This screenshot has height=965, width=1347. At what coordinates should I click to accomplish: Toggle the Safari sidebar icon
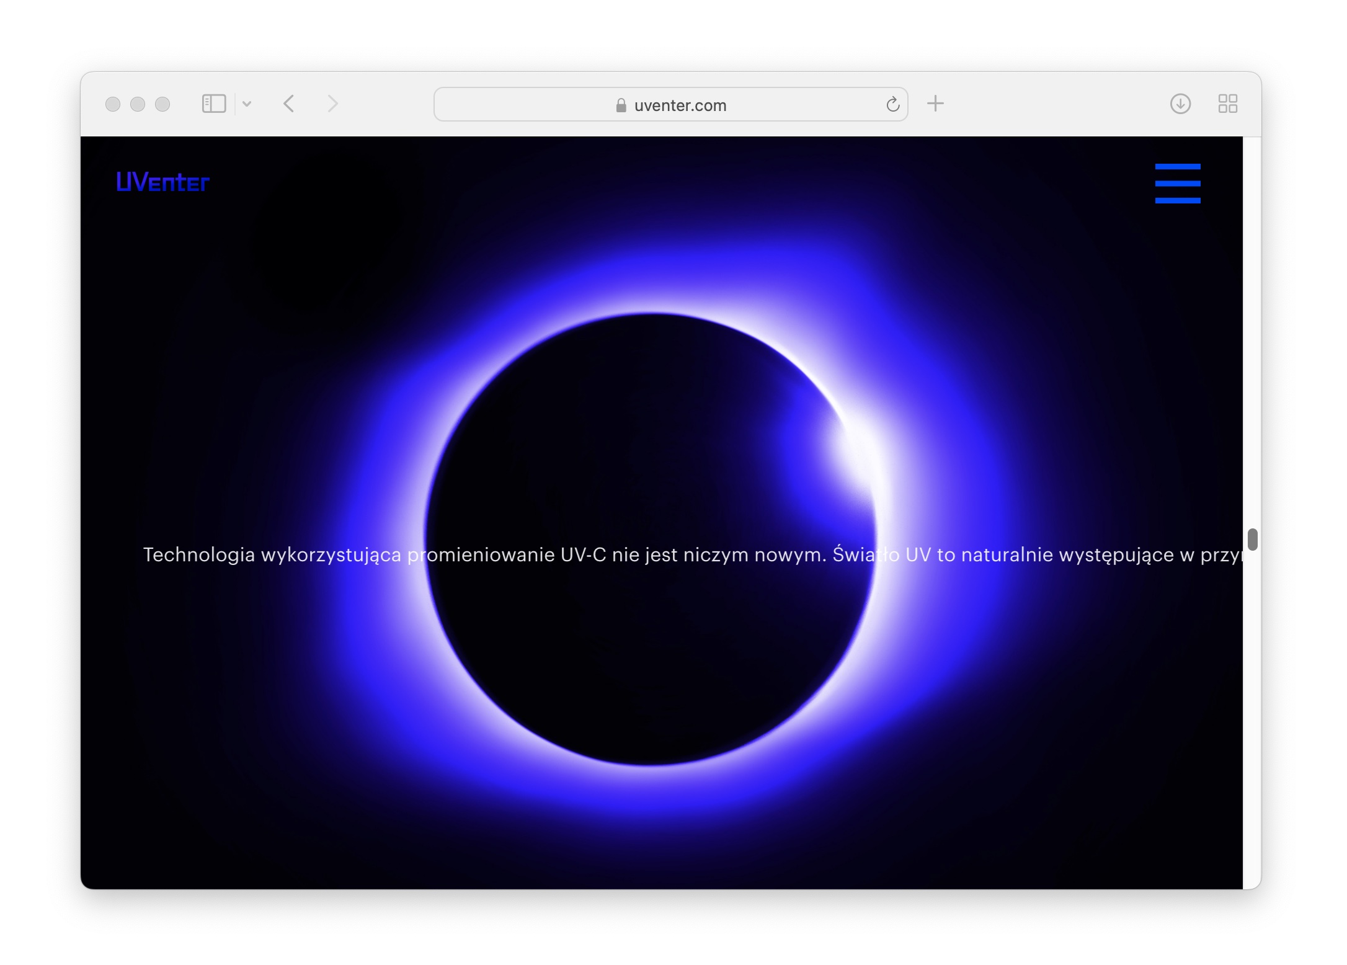click(x=214, y=104)
